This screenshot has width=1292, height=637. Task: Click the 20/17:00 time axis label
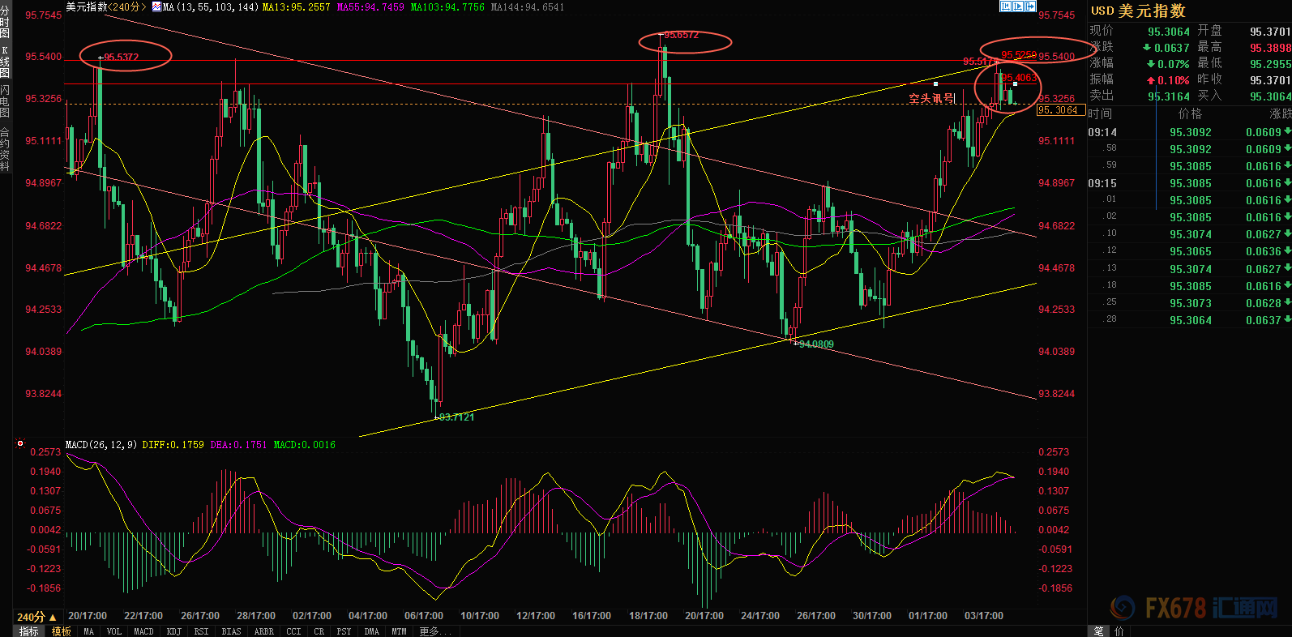point(88,616)
